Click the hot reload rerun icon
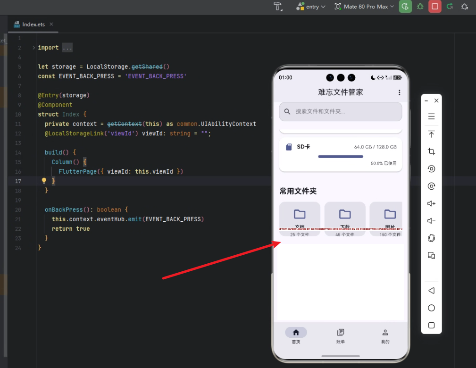This screenshot has height=368, width=476. coord(450,7)
